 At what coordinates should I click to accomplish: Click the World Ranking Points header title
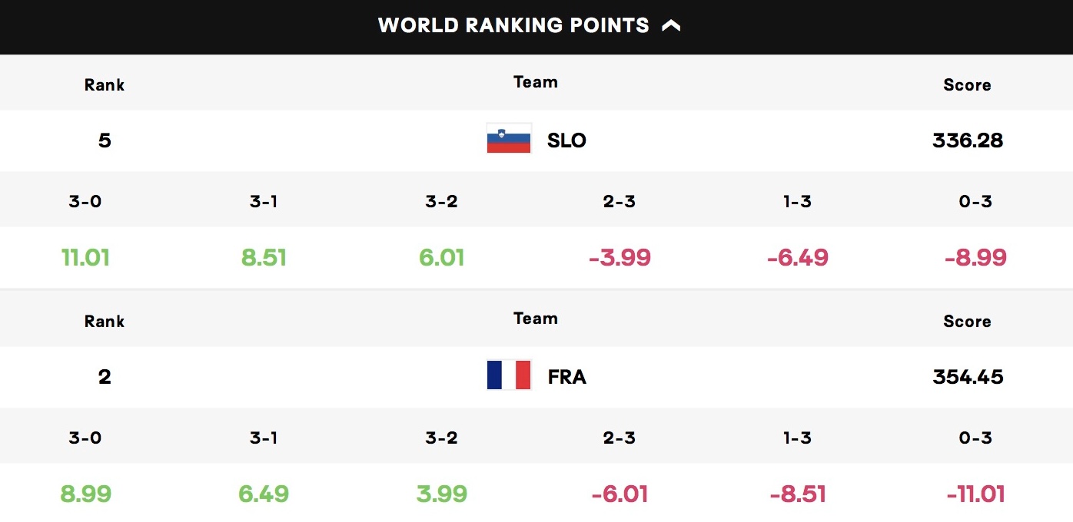pos(513,25)
